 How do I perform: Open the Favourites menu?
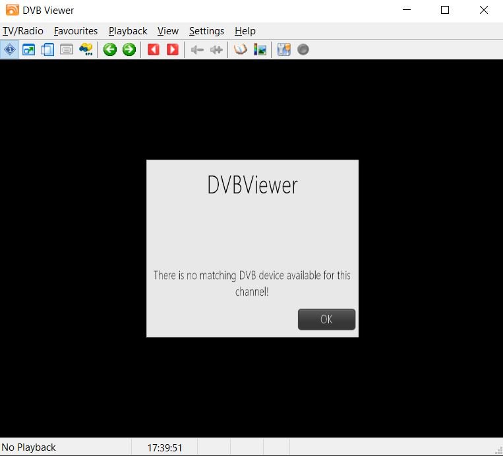76,31
